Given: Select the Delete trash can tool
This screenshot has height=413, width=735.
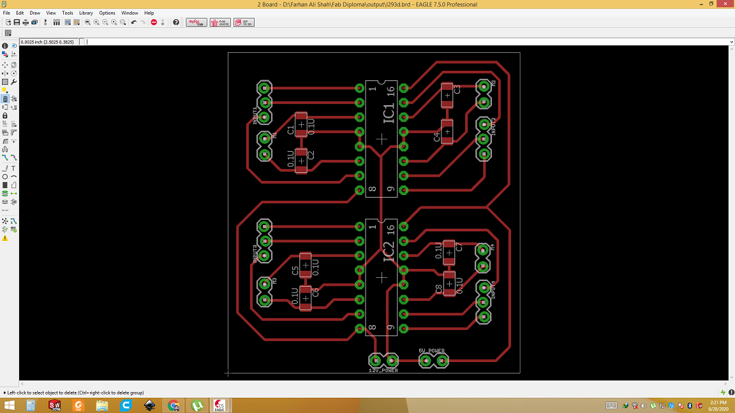Looking at the screenshot, I should tap(4, 99).
